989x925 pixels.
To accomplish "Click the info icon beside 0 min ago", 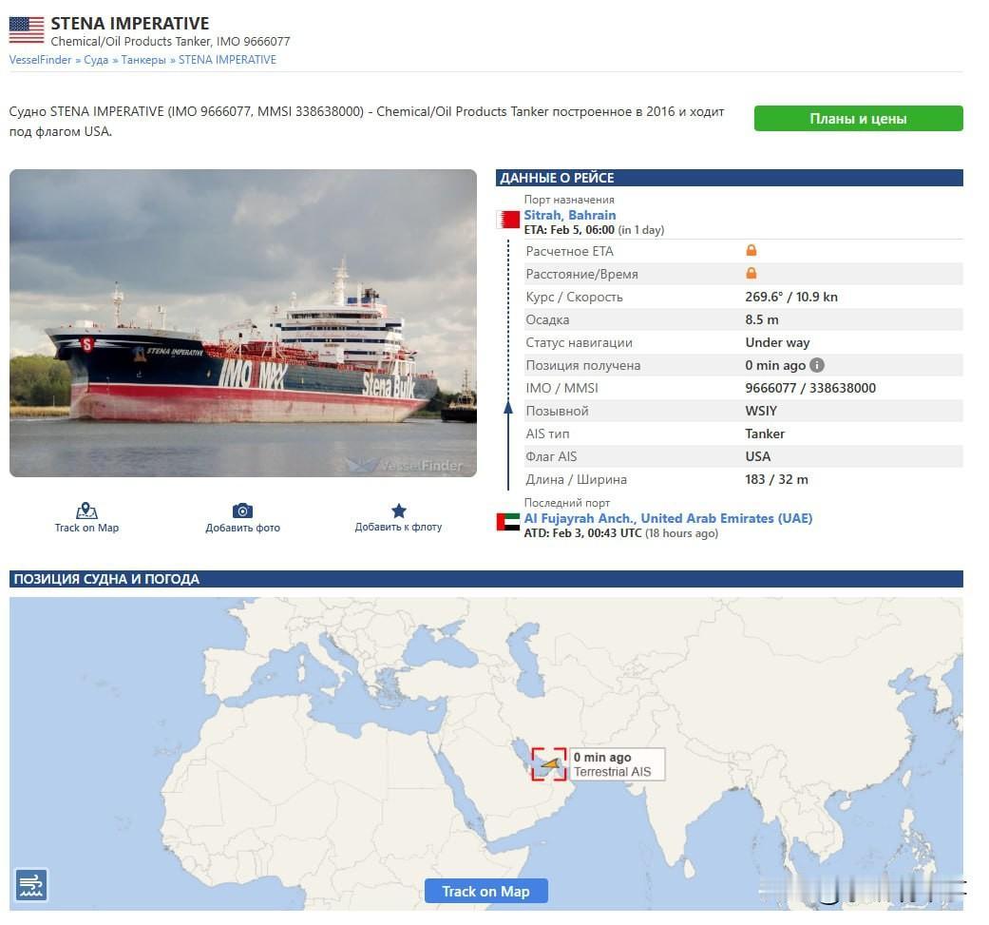I will 817,365.
